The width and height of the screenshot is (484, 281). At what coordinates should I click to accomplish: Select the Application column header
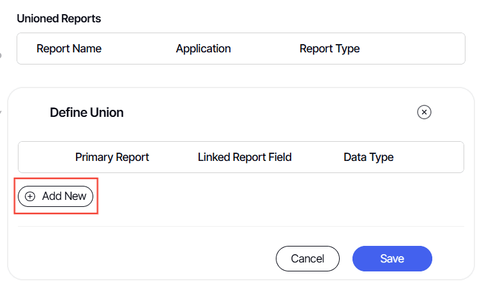203,49
